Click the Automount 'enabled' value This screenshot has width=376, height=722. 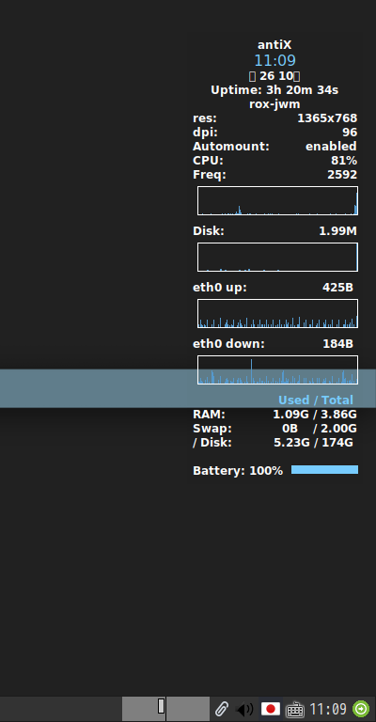click(332, 147)
